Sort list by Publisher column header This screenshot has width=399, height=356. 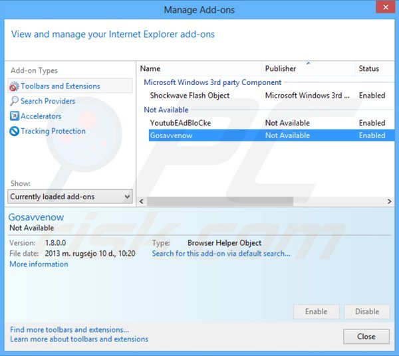(x=308, y=68)
